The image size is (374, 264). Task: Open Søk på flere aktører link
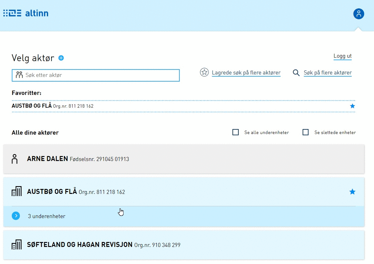(327, 73)
